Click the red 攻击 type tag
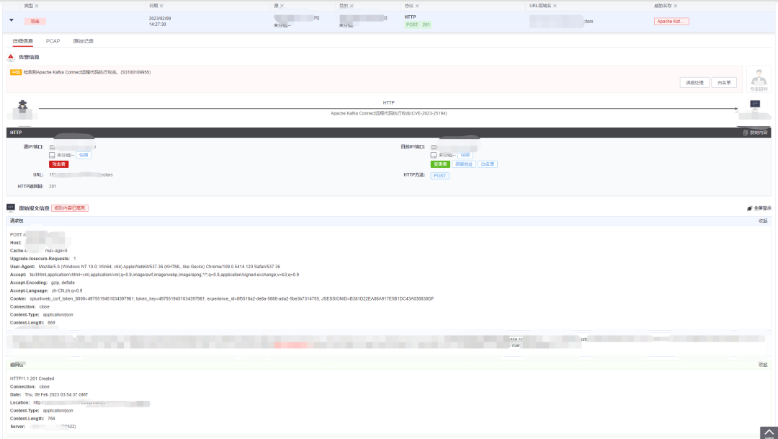 35,22
